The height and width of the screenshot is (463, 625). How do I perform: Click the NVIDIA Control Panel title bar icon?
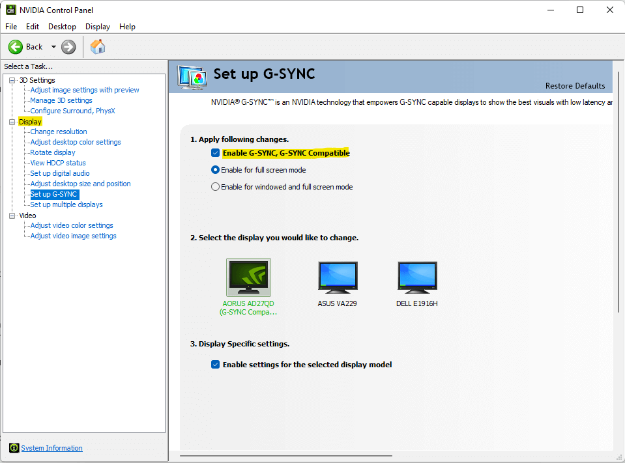pos(11,10)
